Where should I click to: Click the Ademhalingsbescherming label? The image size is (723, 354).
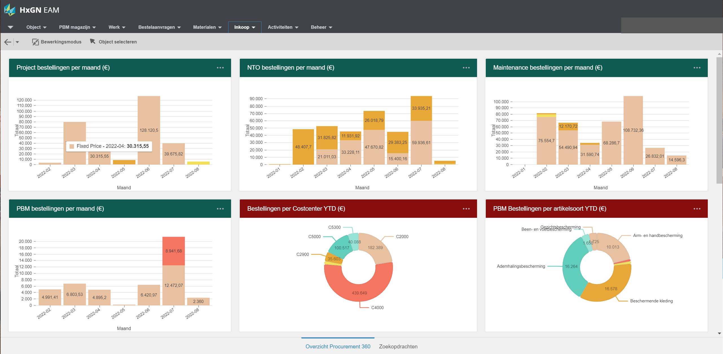pos(521,266)
